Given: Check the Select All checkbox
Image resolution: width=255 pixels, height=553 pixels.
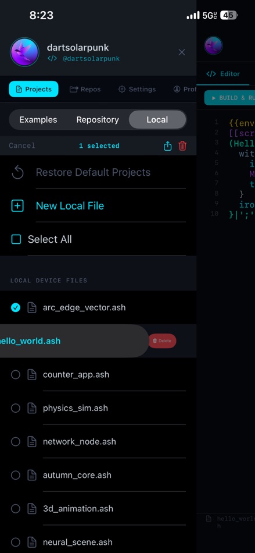Looking at the screenshot, I should pos(16,239).
